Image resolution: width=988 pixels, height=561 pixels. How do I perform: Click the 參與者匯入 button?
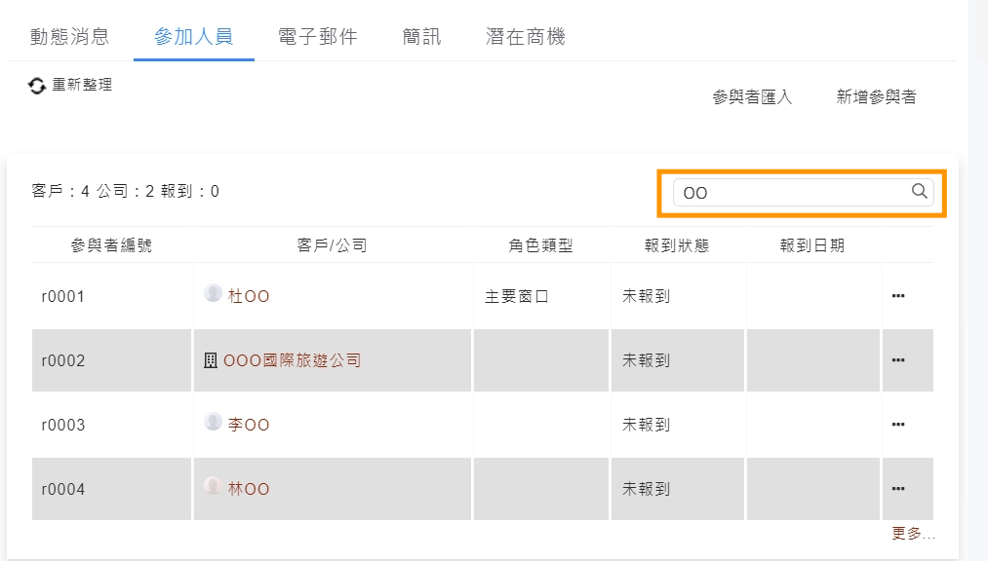point(752,97)
